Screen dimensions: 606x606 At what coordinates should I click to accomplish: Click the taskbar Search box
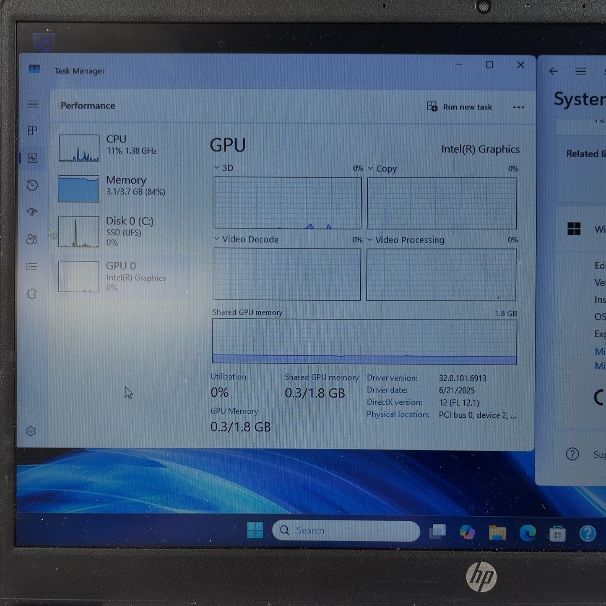click(346, 531)
